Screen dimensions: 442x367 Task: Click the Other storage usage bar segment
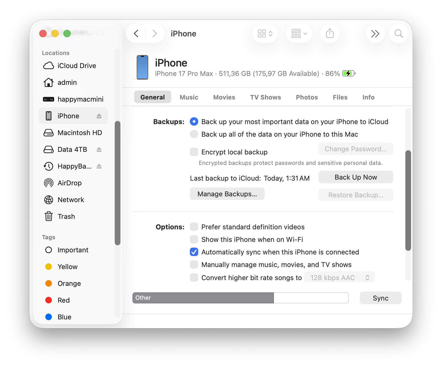coord(203,298)
